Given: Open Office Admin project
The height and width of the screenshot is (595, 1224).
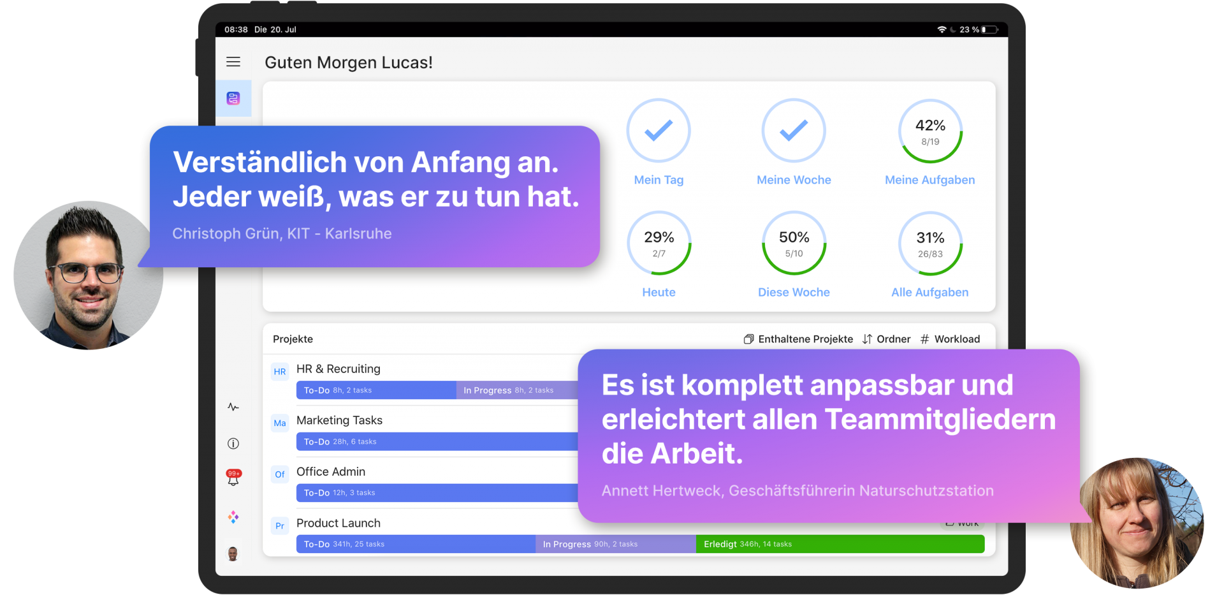Looking at the screenshot, I should click(331, 472).
